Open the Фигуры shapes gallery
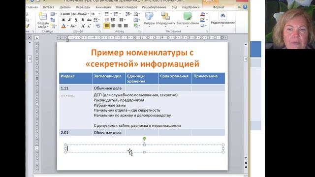315x177 pixels. [149, 19]
